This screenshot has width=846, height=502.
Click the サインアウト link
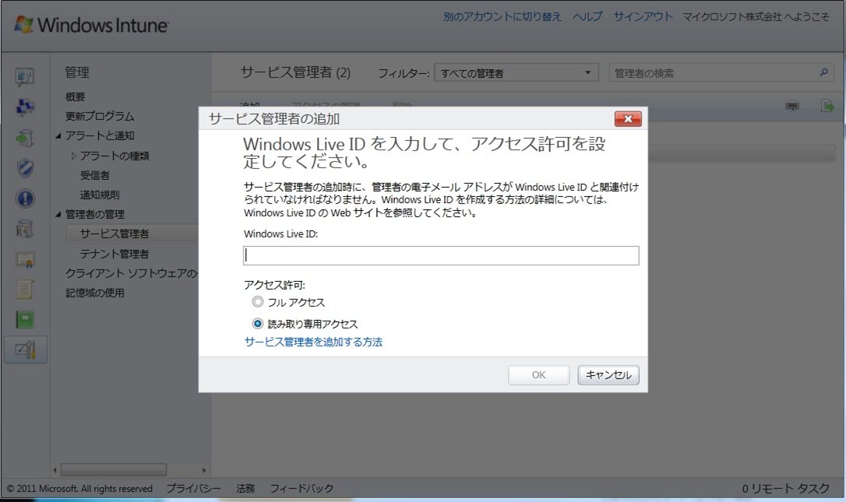pyautogui.click(x=643, y=16)
